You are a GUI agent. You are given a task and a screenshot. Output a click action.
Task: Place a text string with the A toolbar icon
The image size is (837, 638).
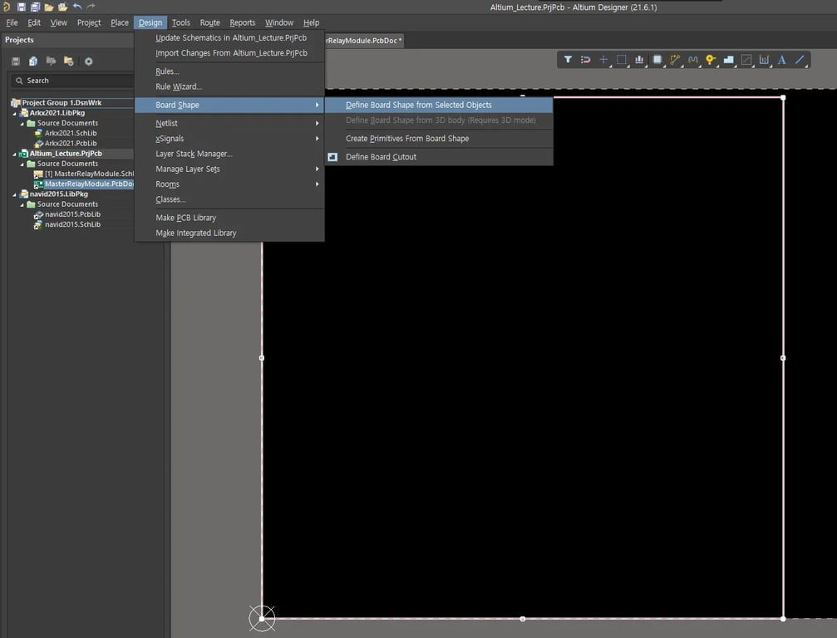[x=781, y=60]
